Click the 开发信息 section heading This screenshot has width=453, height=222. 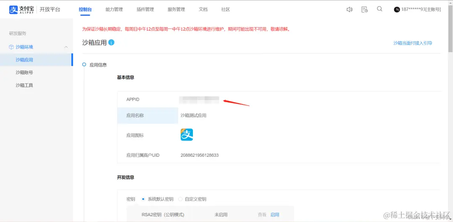coord(125,177)
